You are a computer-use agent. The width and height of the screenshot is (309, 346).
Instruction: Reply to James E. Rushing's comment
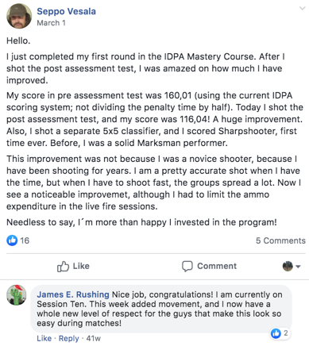pyautogui.click(x=69, y=338)
